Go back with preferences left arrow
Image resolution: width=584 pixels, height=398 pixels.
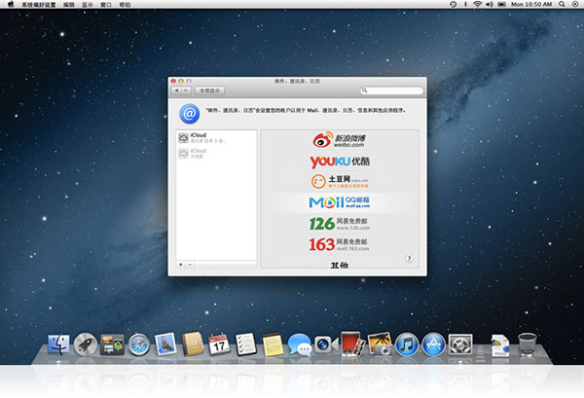coord(176,90)
